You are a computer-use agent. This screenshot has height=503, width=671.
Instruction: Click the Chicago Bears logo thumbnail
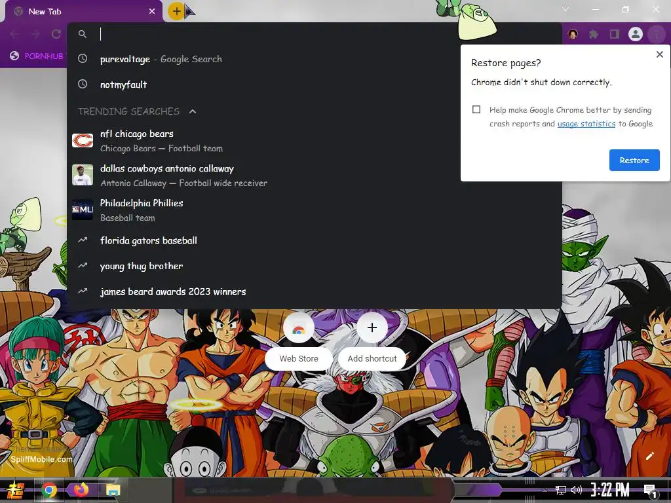pos(83,140)
